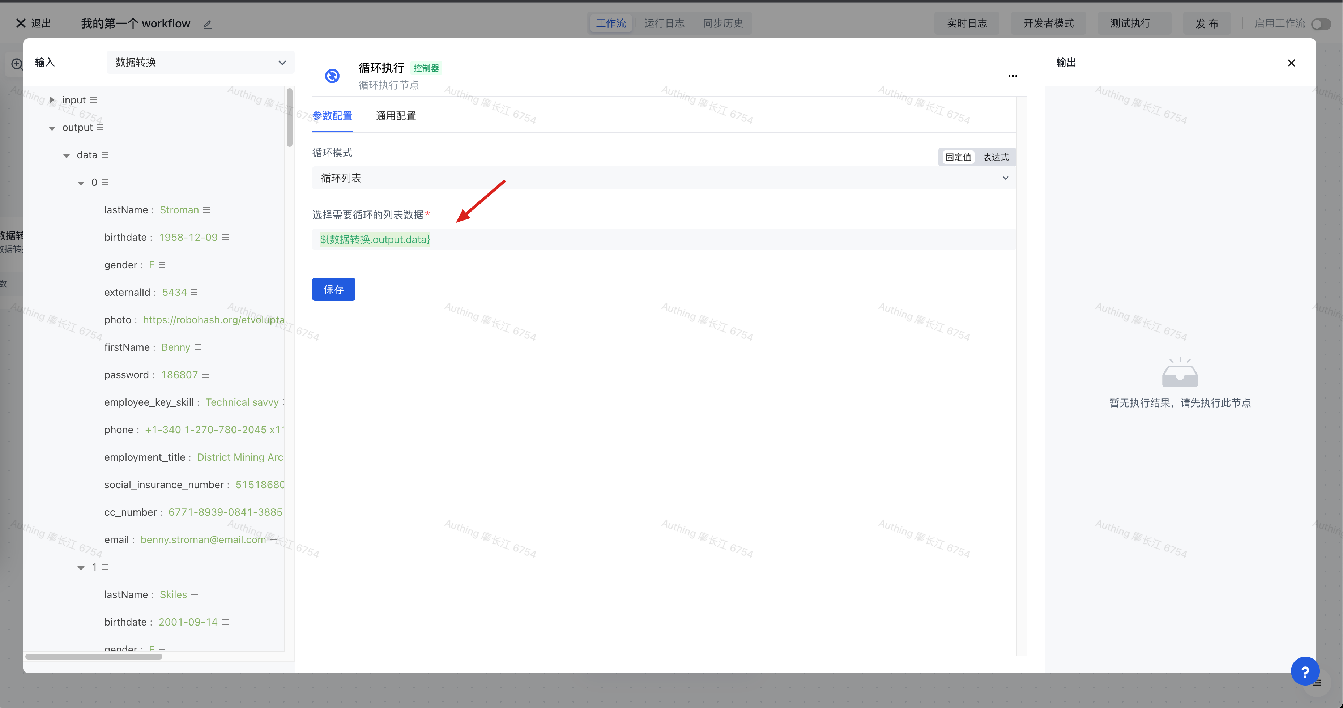Click the blue help question mark button
The width and height of the screenshot is (1343, 708).
click(x=1305, y=671)
